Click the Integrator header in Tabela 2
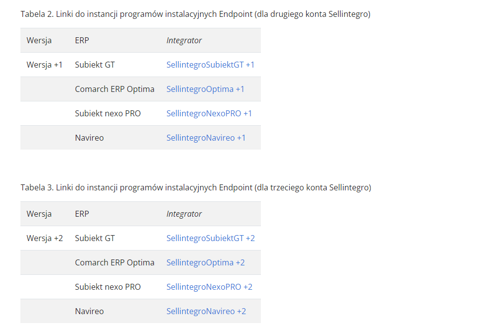This screenshot has height=335, width=479. [184, 40]
